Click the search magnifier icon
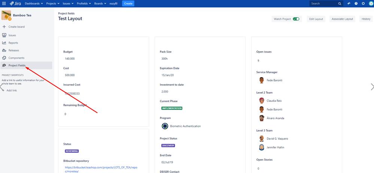This screenshot has width=374, height=173. tap(340, 4)
